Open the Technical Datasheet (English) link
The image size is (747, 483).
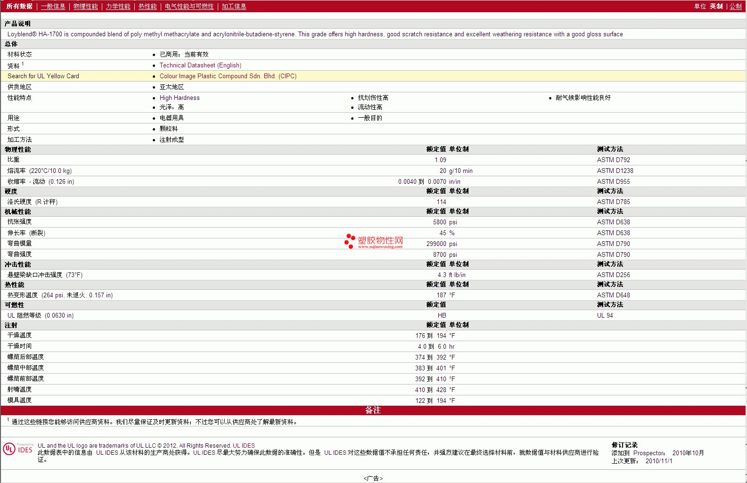click(x=200, y=65)
